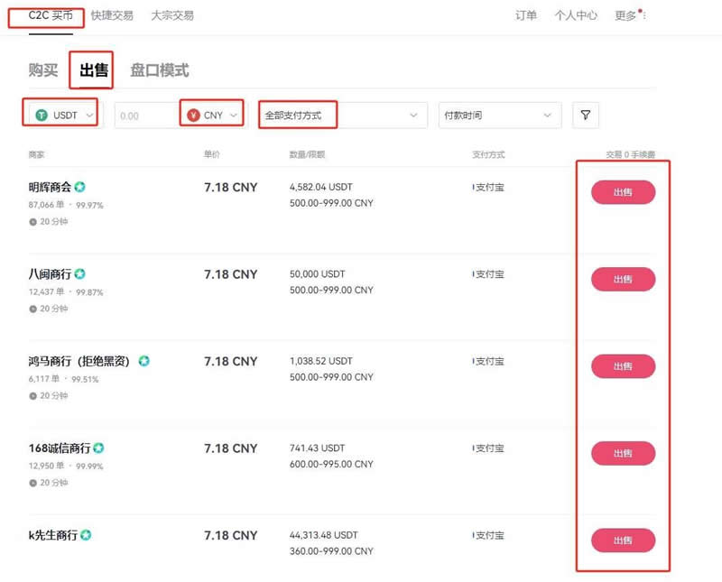Expand the CNY currency dropdown
722x582 pixels.
tap(235, 115)
